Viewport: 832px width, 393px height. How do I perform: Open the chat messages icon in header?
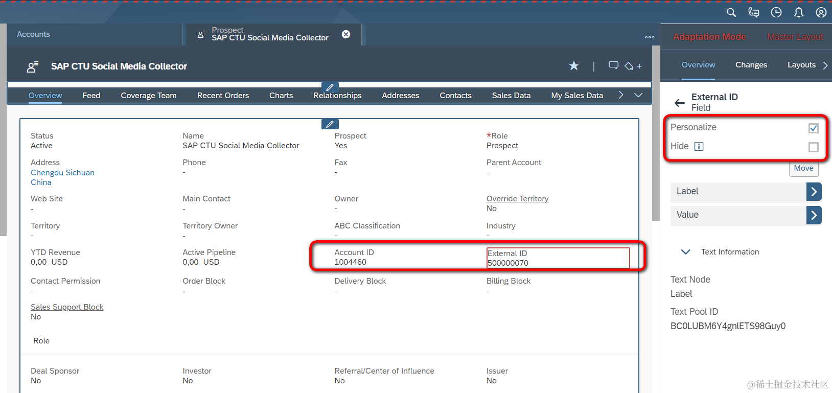click(x=754, y=12)
